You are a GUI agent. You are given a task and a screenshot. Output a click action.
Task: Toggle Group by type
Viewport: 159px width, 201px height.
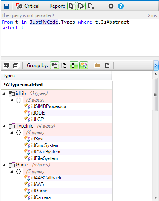(84, 65)
